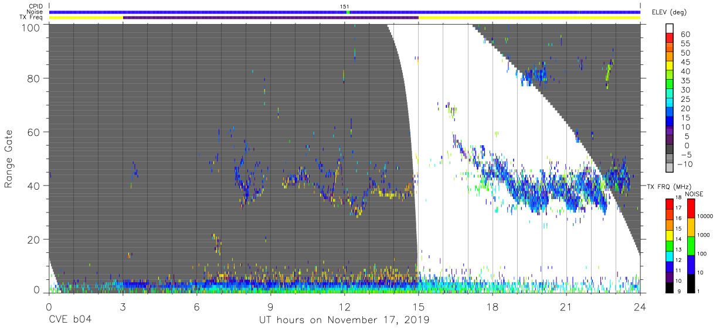Click the ELEV colorbar label 55

(x=685, y=44)
